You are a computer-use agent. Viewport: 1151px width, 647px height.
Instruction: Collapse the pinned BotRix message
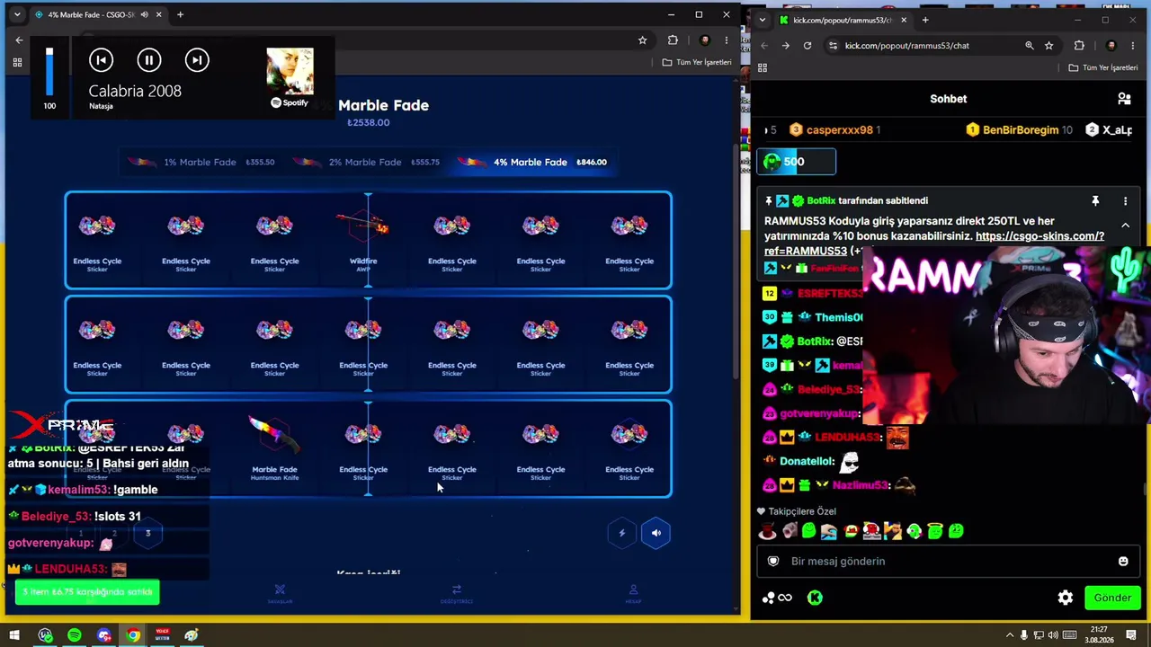tap(1125, 226)
